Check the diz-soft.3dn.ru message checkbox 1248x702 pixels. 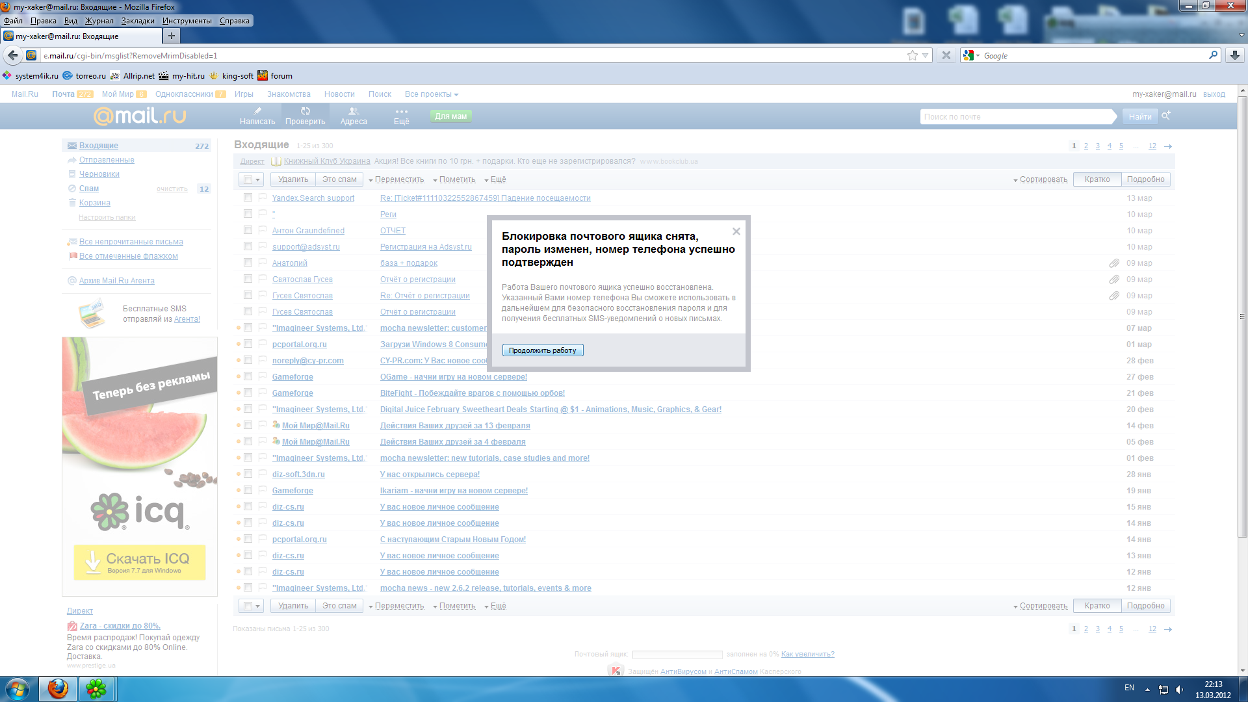(248, 474)
